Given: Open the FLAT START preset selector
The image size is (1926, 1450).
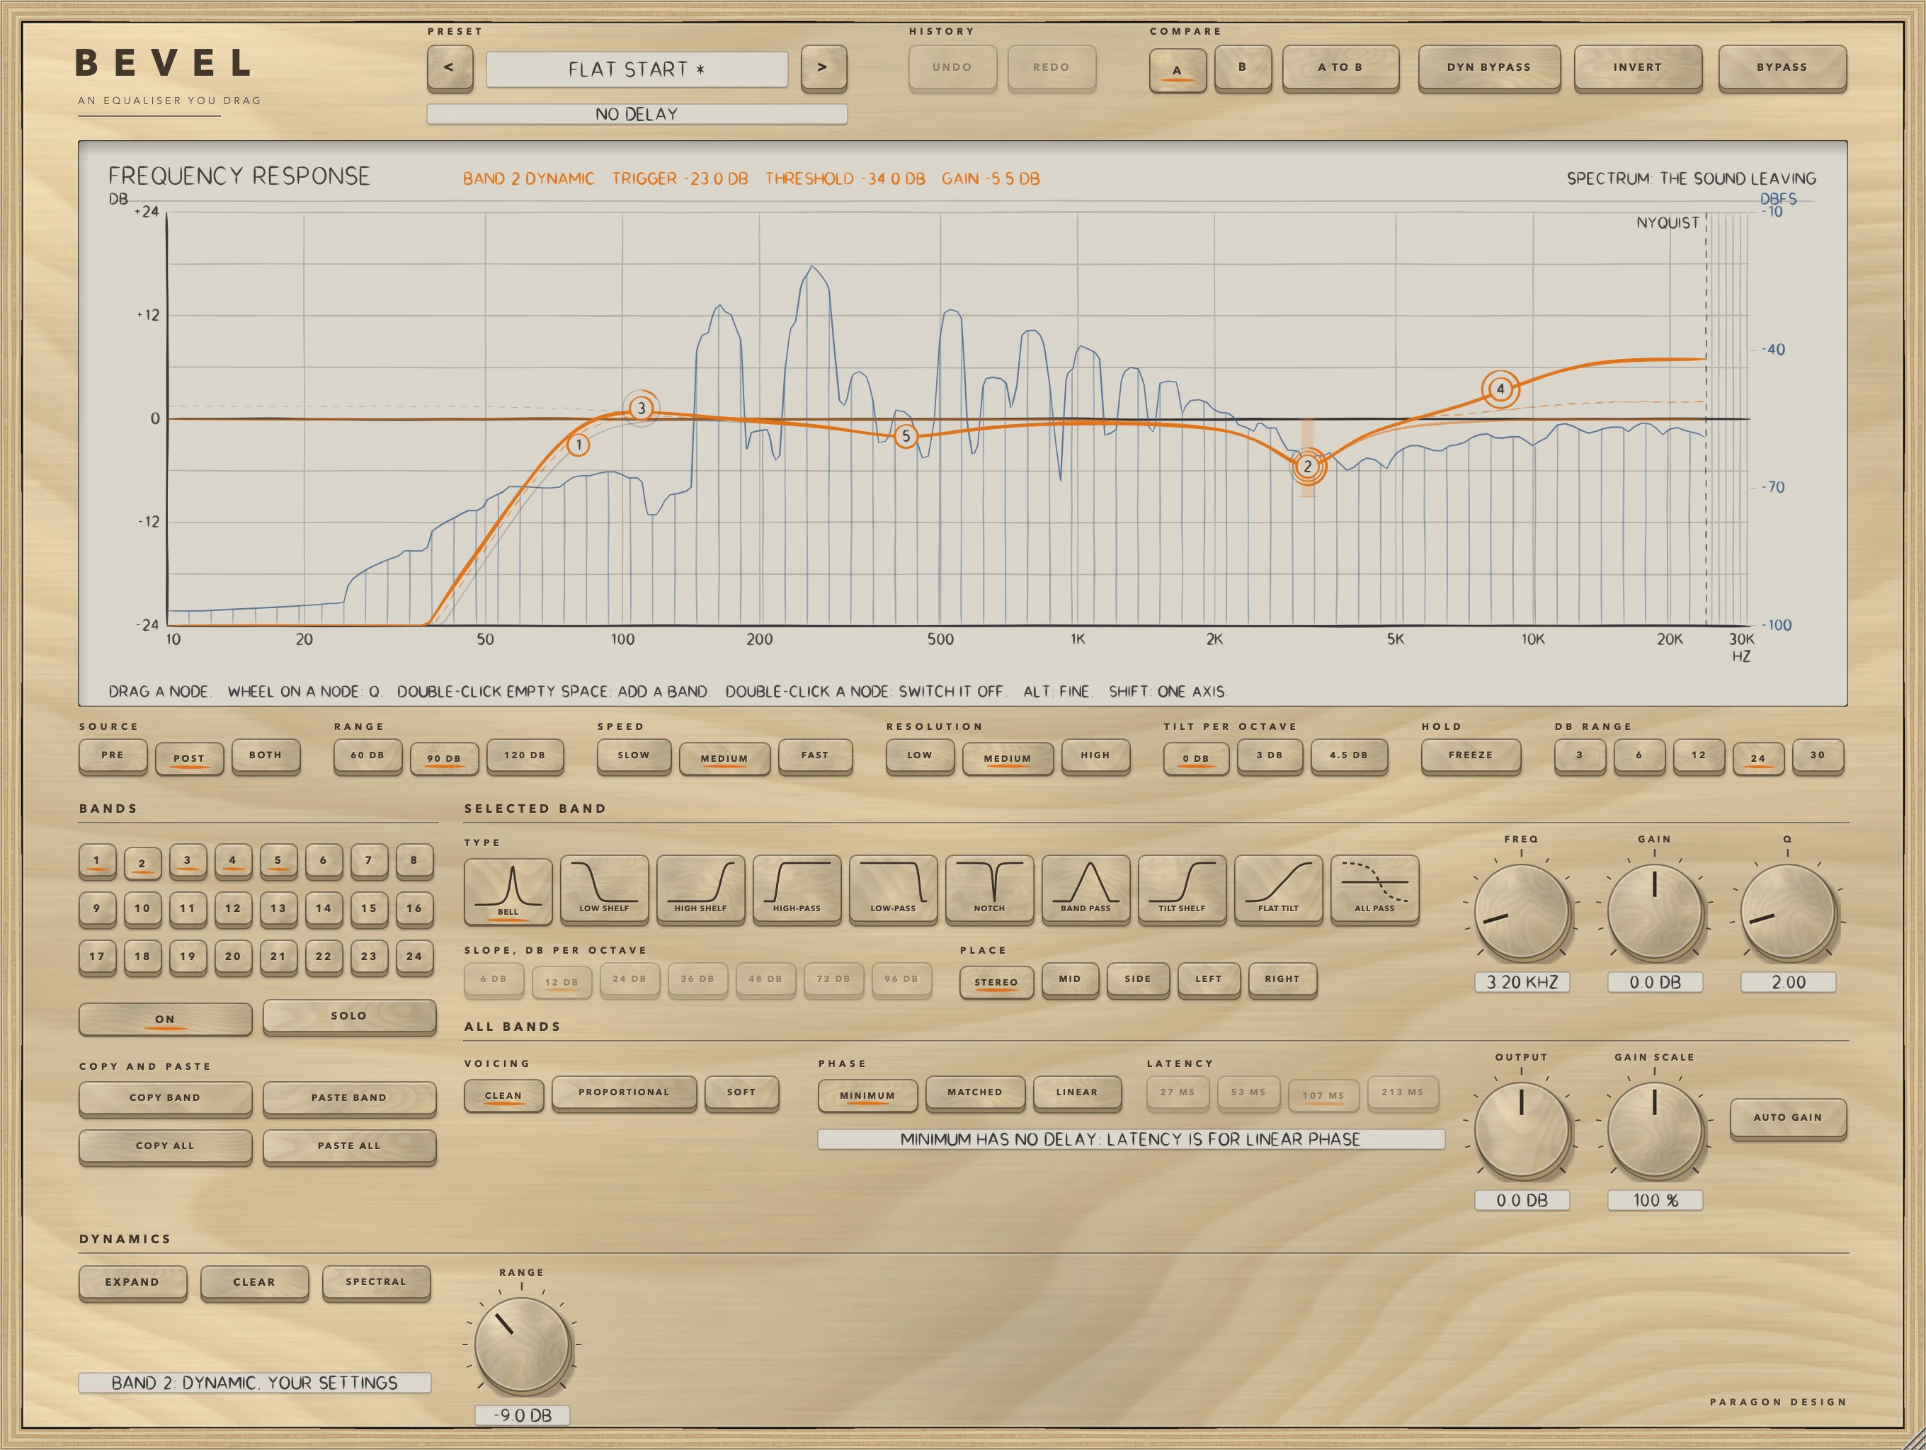Looking at the screenshot, I should [637, 69].
